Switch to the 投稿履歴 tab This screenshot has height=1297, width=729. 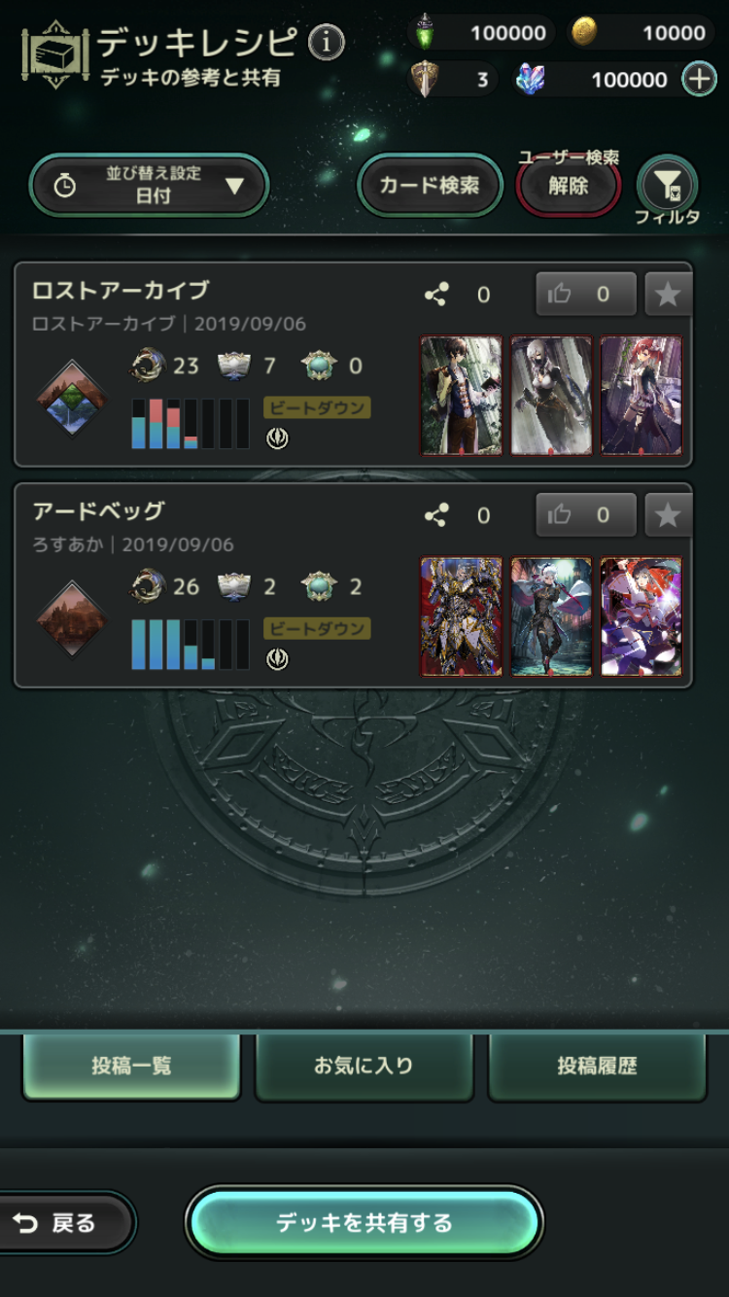click(597, 1066)
